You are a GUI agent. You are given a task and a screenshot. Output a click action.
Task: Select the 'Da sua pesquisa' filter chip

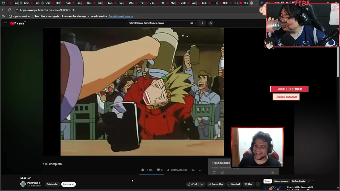(281, 181)
